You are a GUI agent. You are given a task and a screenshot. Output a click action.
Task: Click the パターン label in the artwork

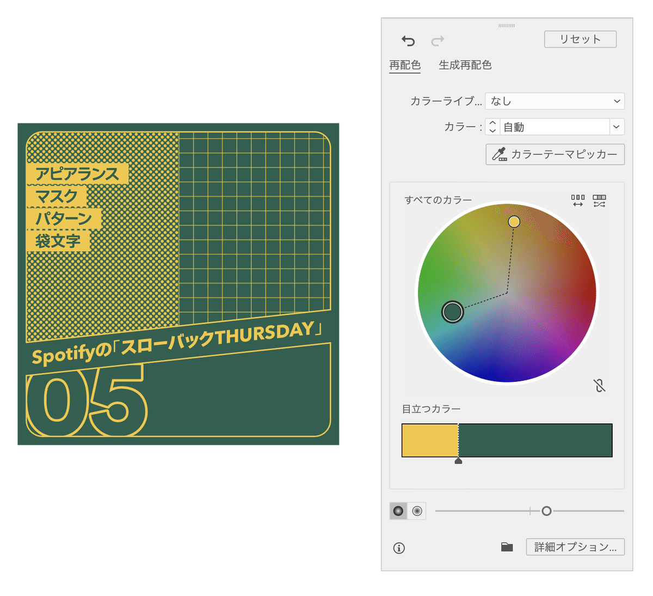tap(64, 218)
